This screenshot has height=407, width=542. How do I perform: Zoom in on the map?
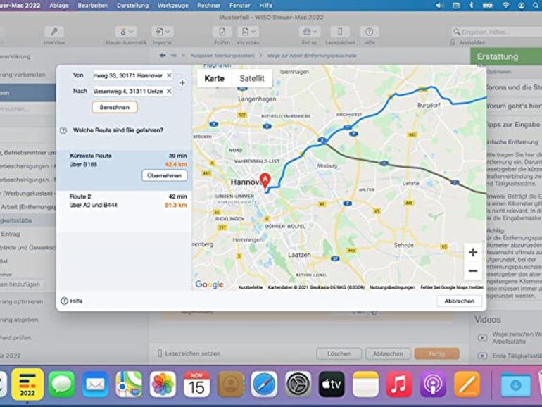pyautogui.click(x=473, y=252)
